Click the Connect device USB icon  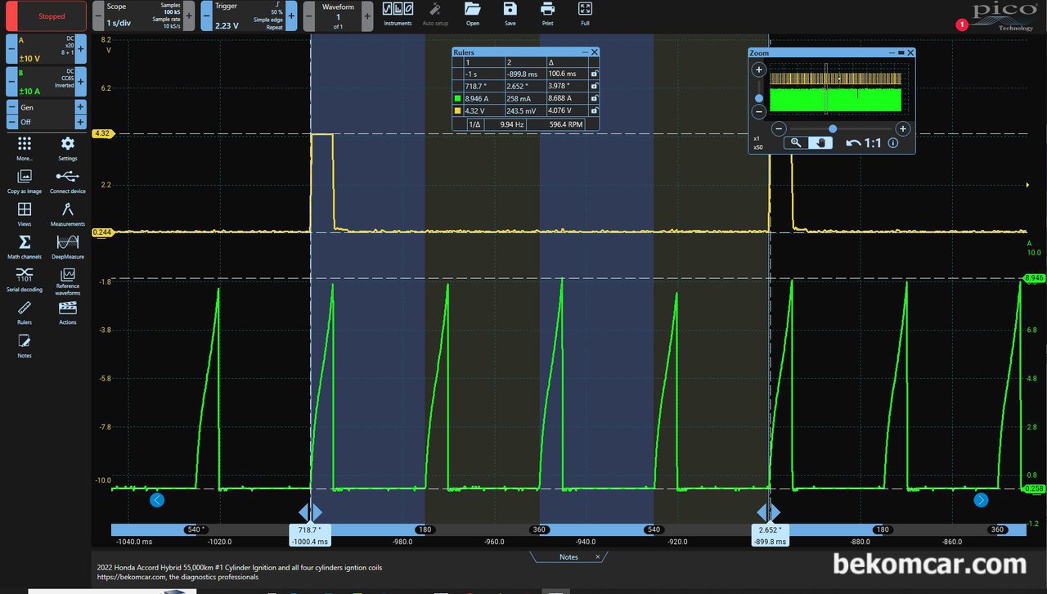pos(68,181)
